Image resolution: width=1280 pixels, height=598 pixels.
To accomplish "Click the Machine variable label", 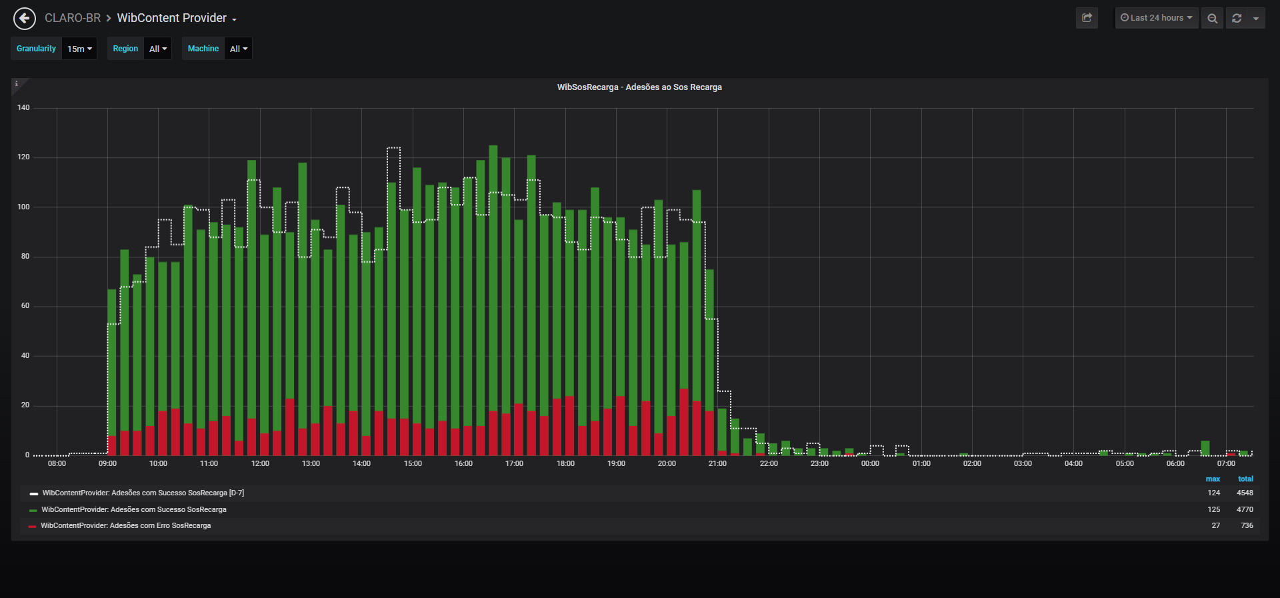I will point(203,49).
